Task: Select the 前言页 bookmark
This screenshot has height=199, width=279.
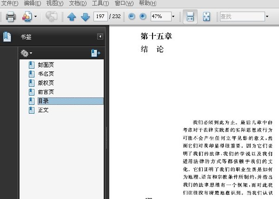Action: click(x=46, y=92)
